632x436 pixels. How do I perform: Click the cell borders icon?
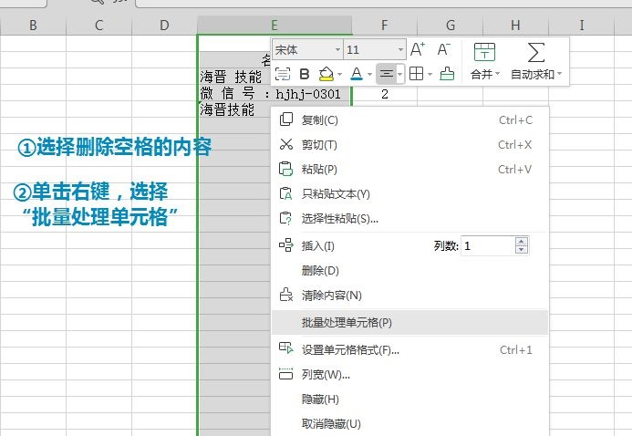coord(416,74)
